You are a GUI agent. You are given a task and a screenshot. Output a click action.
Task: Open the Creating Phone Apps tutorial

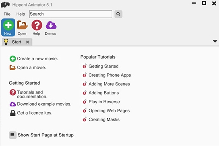point(110,75)
